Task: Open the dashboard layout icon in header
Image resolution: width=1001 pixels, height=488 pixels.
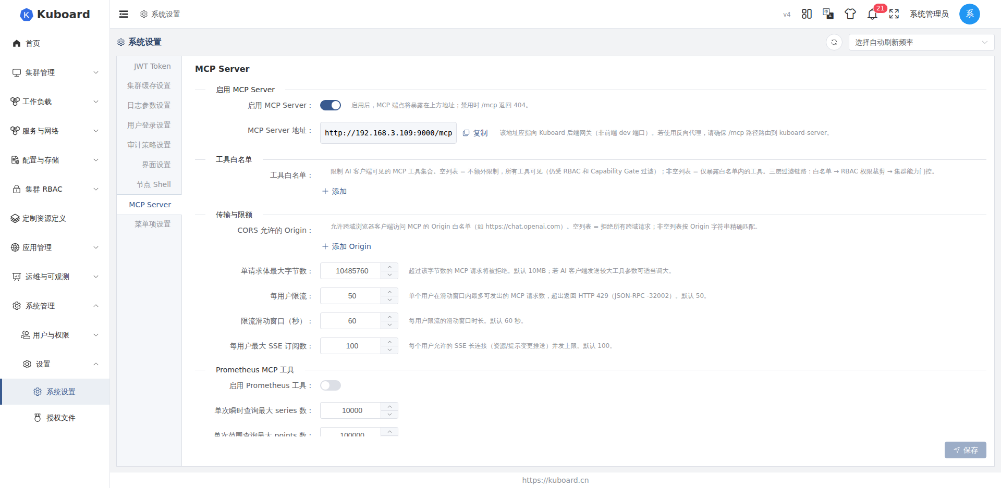Action: point(807,14)
